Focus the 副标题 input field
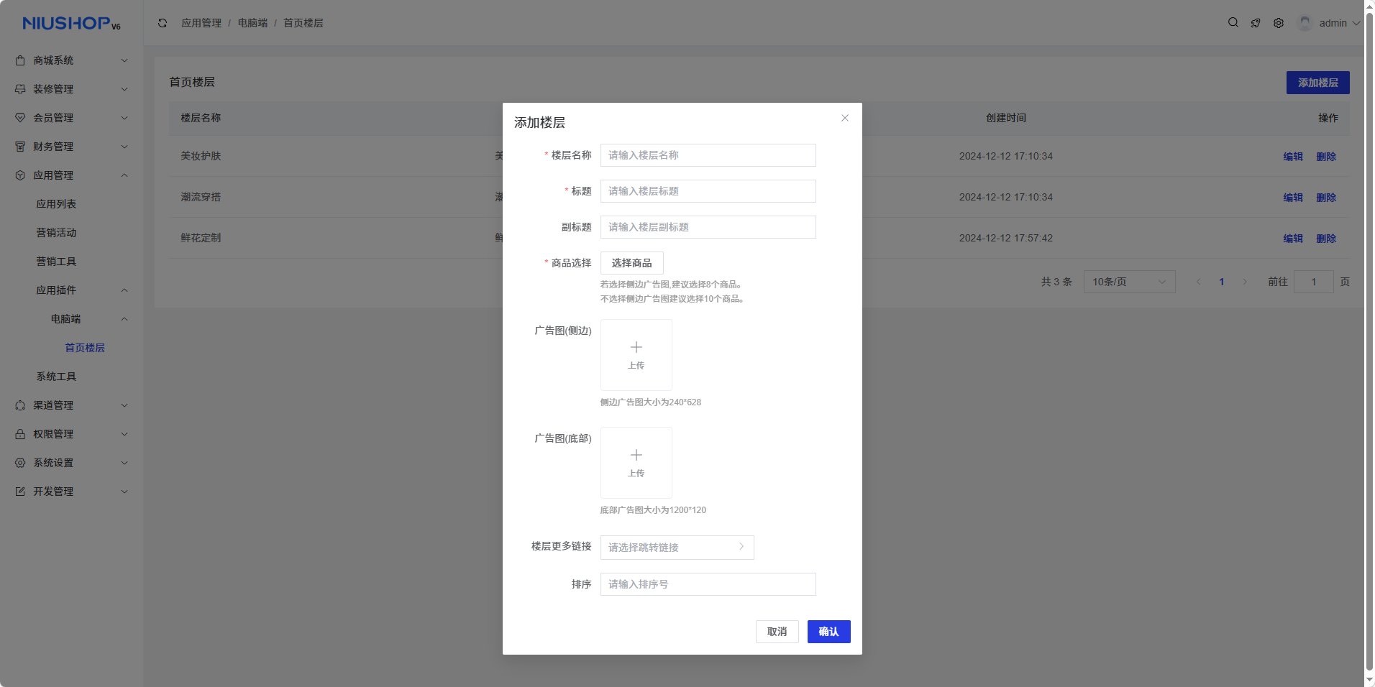The height and width of the screenshot is (687, 1375). coord(708,227)
